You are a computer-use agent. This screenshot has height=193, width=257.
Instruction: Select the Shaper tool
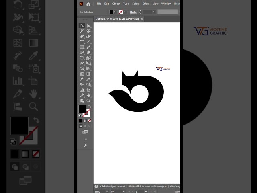pyautogui.click(x=82, y=53)
